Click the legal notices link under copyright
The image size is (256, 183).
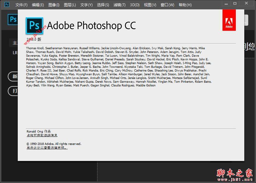click(47, 148)
